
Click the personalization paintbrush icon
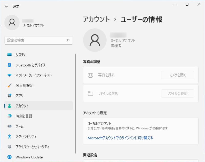click(9, 85)
